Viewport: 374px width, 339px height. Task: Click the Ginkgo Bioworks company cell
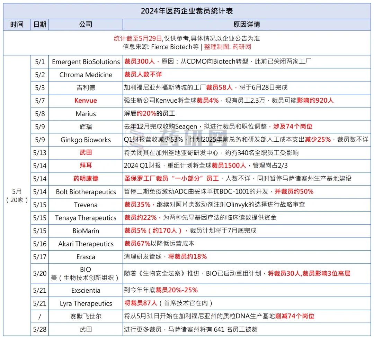point(86,140)
